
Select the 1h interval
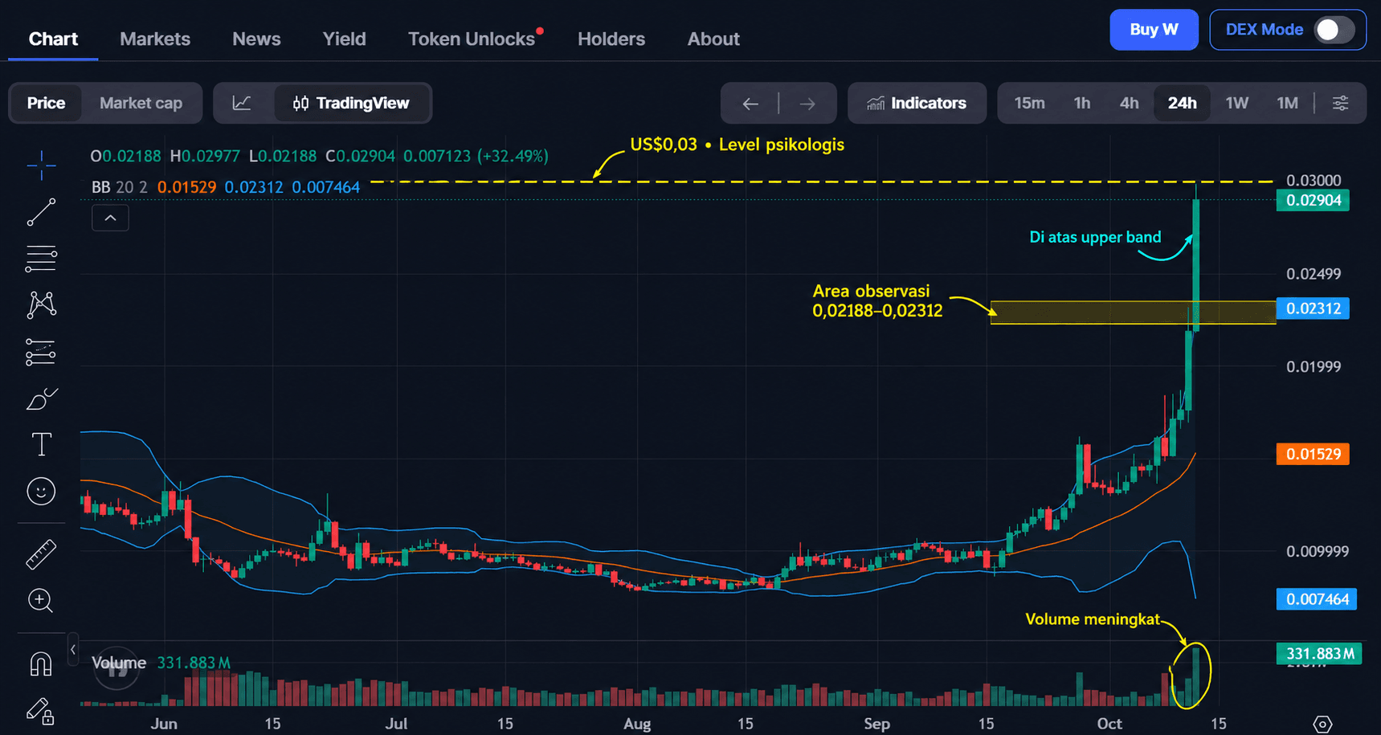pyautogui.click(x=1082, y=103)
